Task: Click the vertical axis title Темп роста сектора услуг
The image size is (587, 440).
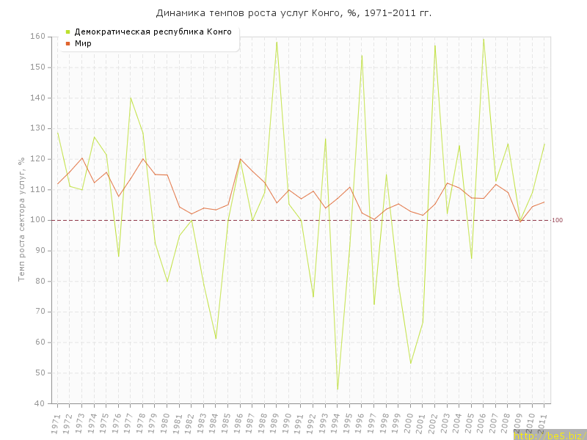Action: (22, 218)
